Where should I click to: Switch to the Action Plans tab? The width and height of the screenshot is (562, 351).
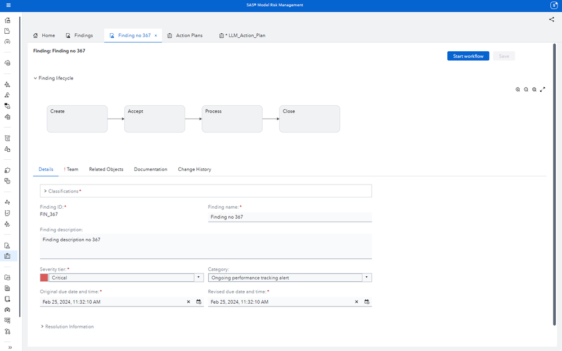tap(185, 35)
